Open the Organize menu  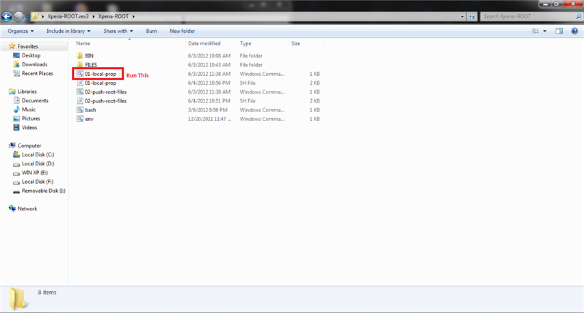(x=21, y=31)
